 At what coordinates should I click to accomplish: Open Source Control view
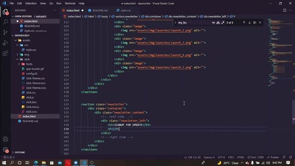coord(5,32)
